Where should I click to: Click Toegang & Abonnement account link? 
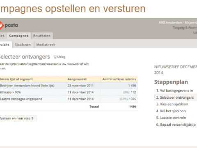point(185,28)
